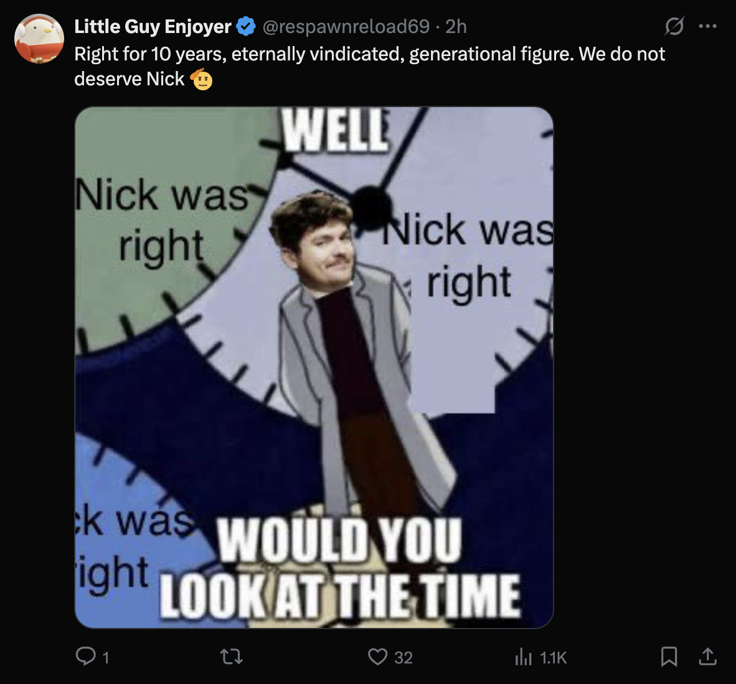Click the 1.1K views count

[553, 657]
